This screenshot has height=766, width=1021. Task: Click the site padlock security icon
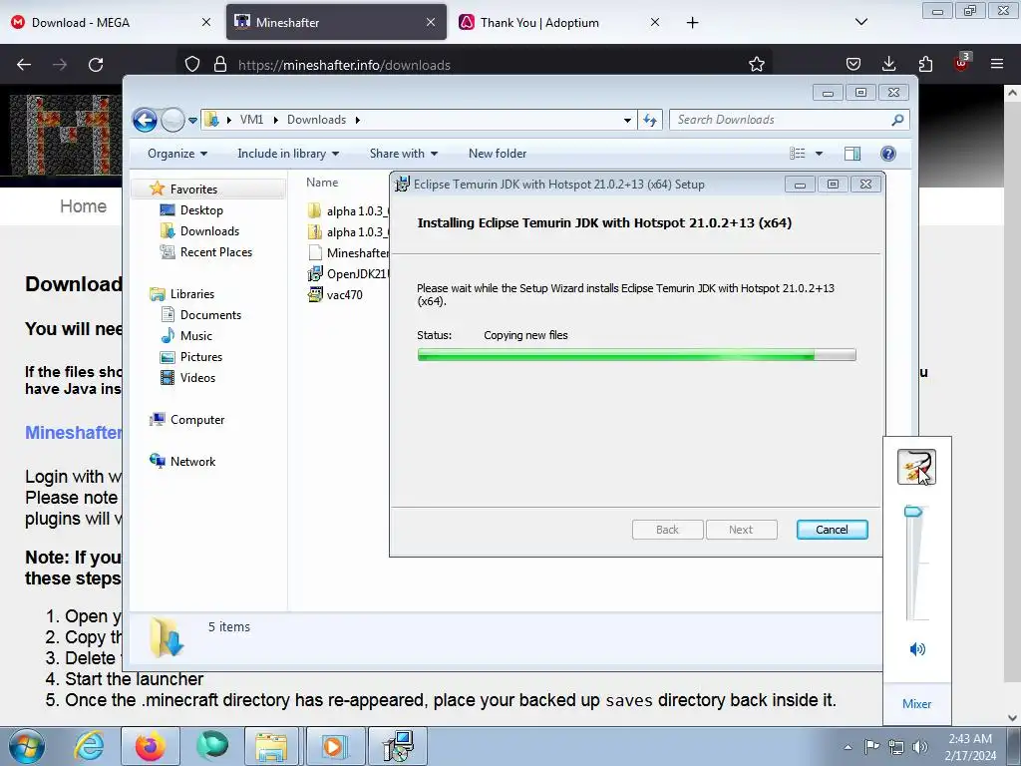tap(220, 65)
